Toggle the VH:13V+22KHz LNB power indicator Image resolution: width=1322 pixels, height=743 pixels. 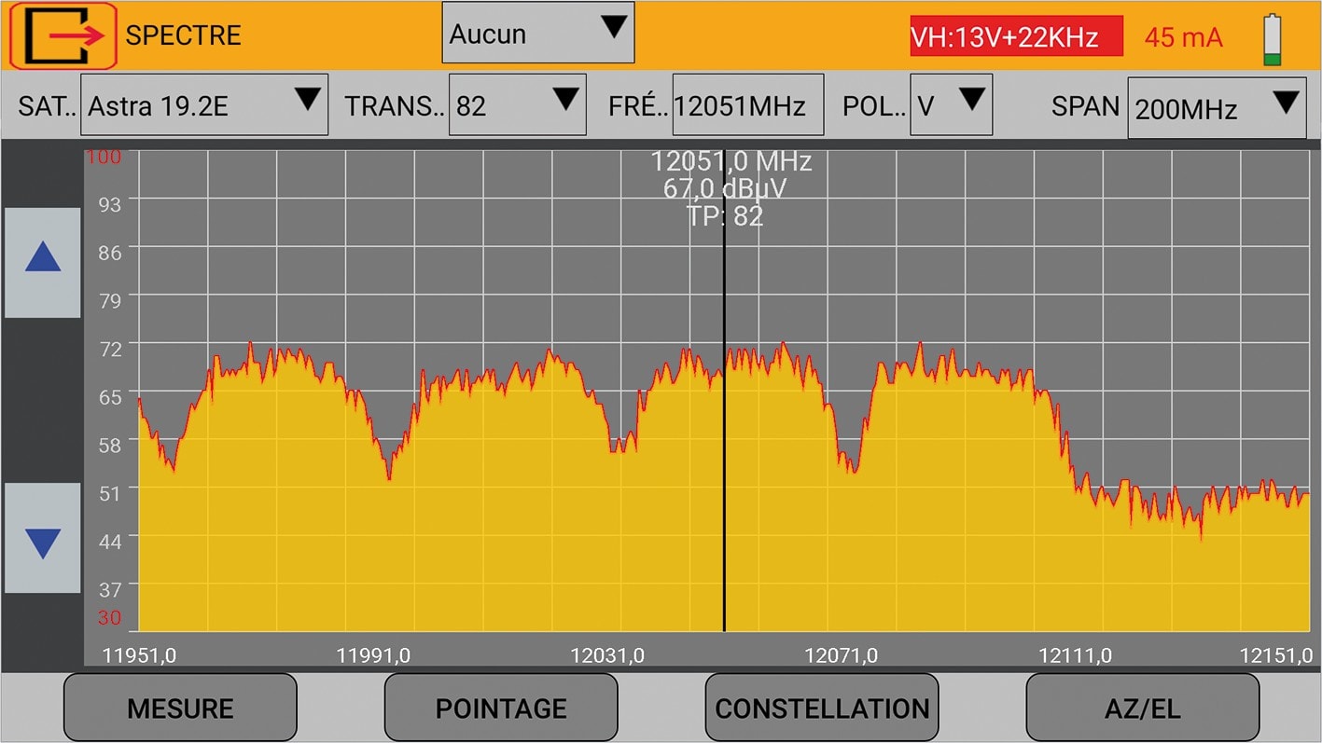pos(1016,36)
